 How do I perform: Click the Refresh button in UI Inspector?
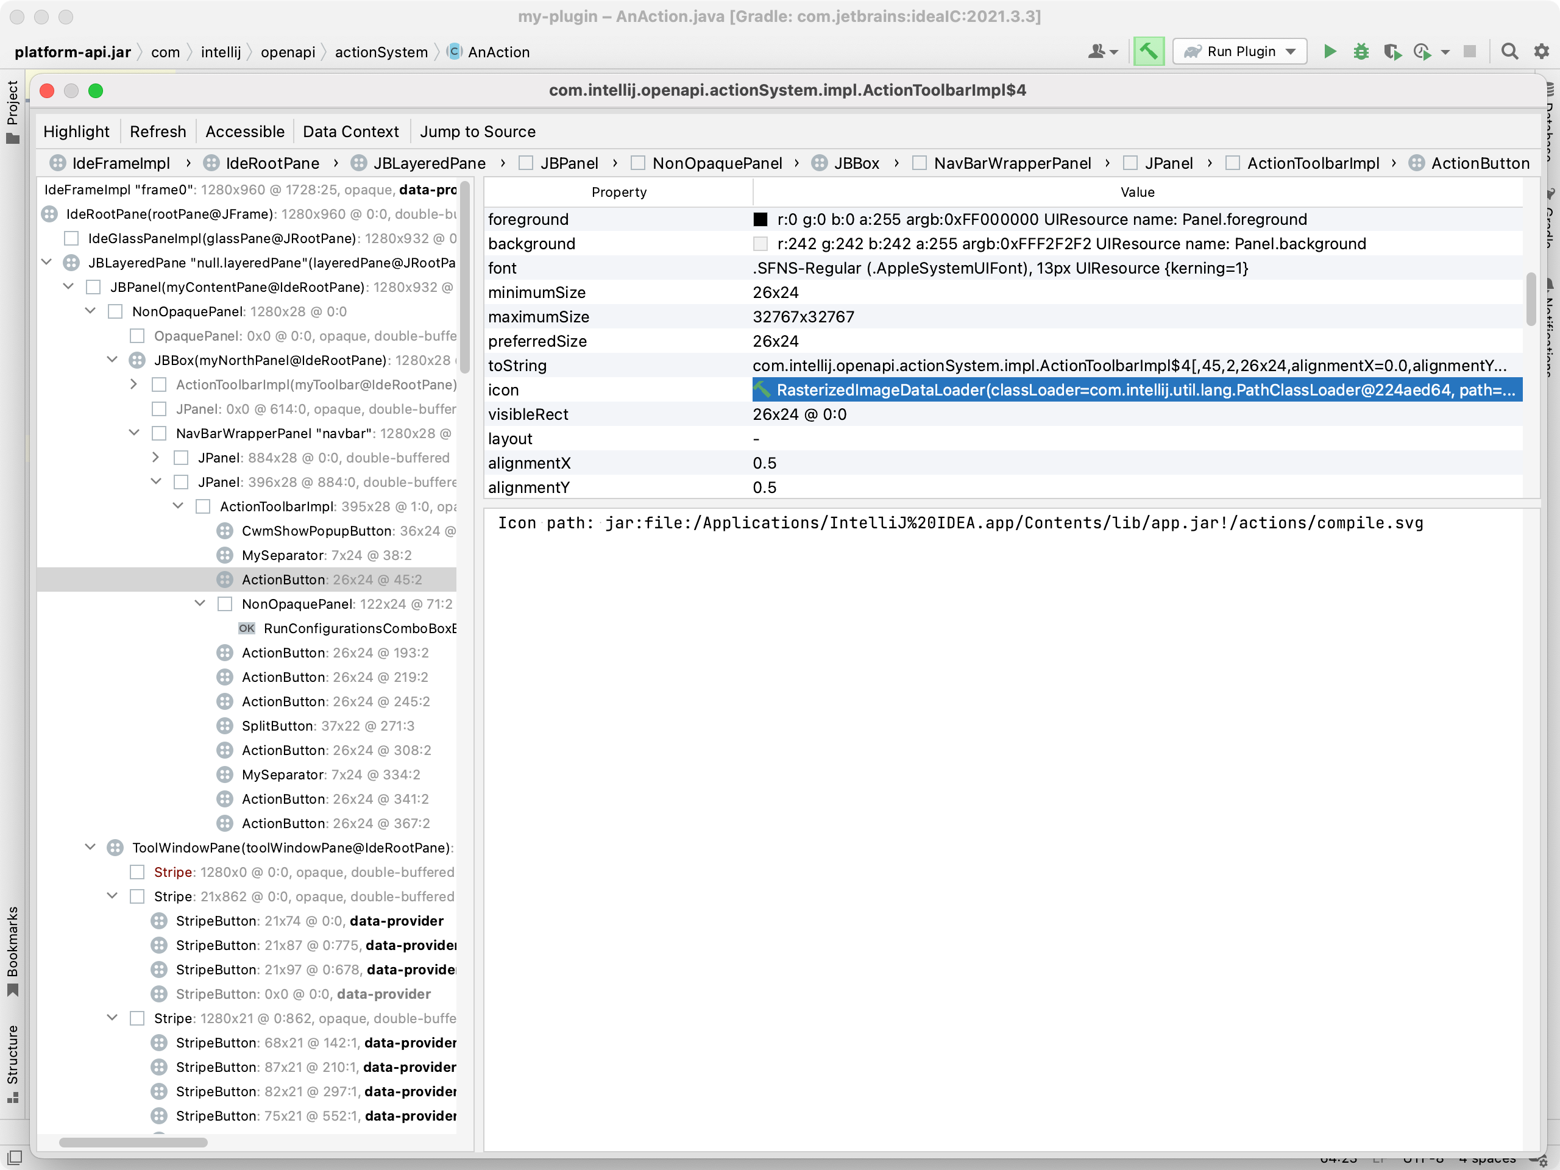(x=156, y=132)
